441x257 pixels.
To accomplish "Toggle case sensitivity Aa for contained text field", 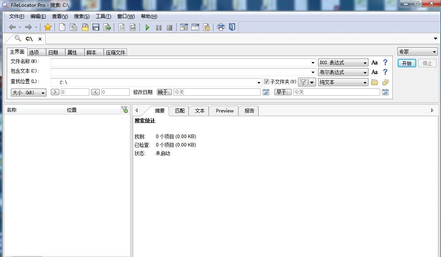I will click(x=374, y=72).
